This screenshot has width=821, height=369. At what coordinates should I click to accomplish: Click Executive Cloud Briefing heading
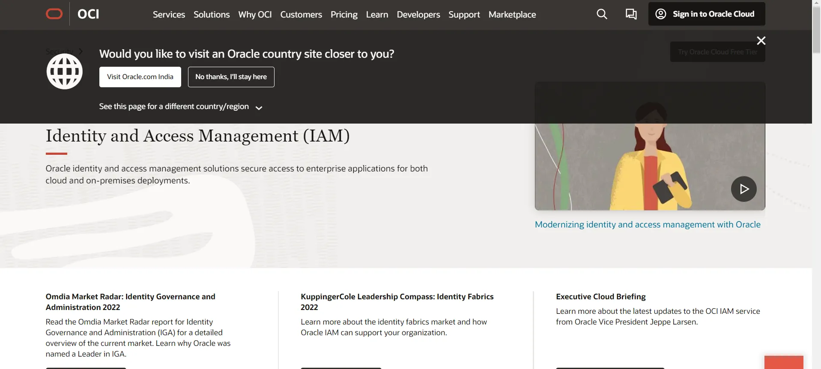pyautogui.click(x=600, y=297)
